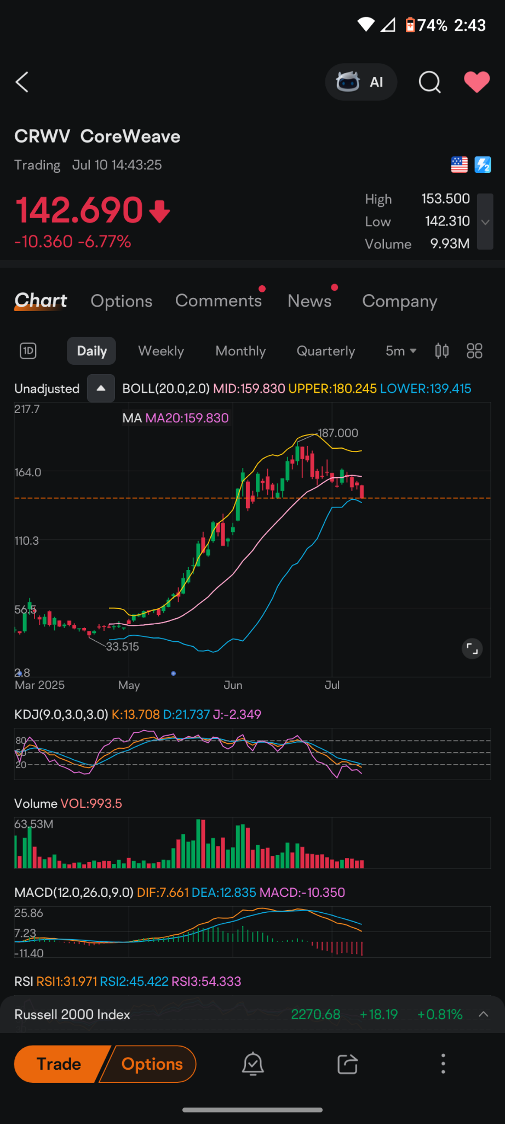Tap the current price 142.690

coord(79,210)
